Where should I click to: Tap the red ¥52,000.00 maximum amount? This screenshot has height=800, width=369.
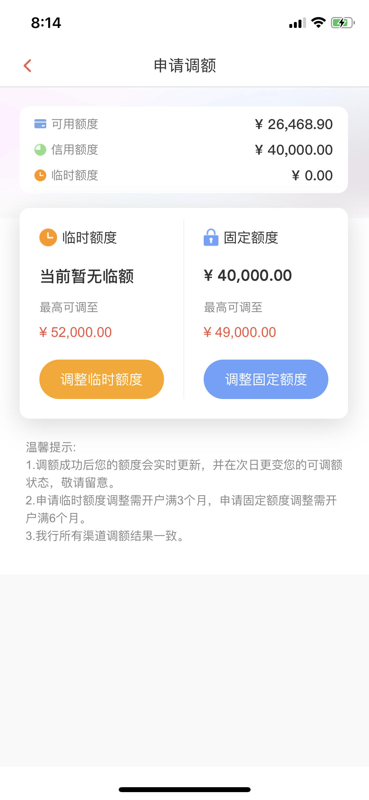point(76,332)
